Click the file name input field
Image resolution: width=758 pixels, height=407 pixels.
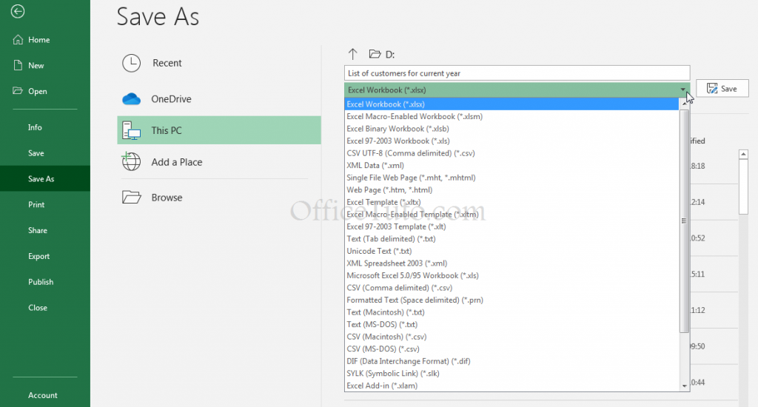(x=516, y=73)
